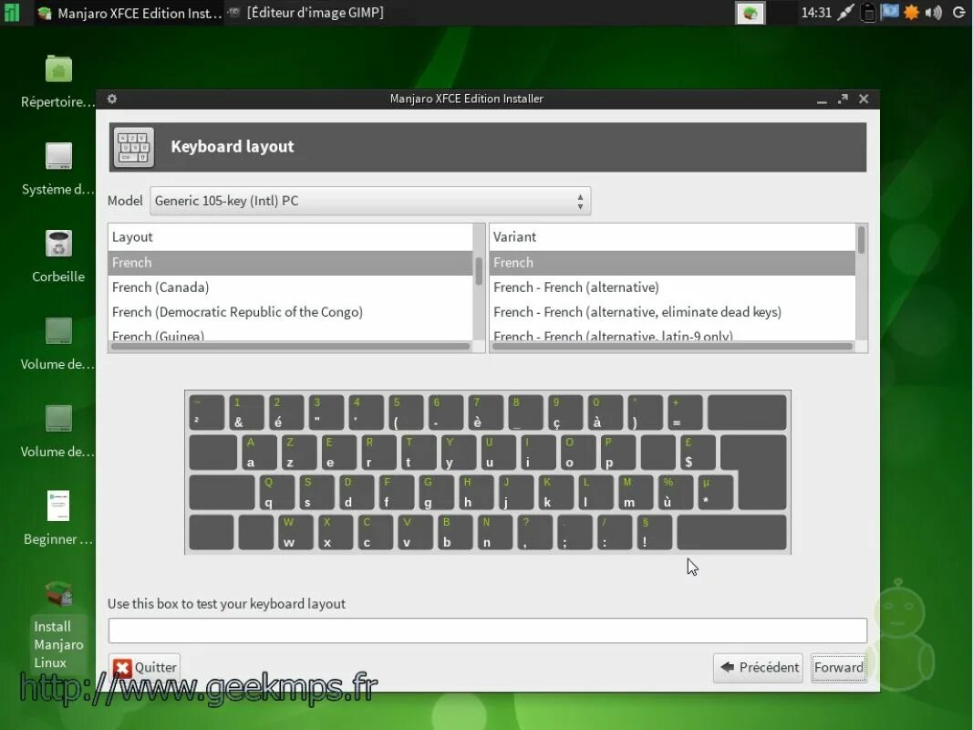Click the 'é' key on keyboard preview

coord(285,412)
